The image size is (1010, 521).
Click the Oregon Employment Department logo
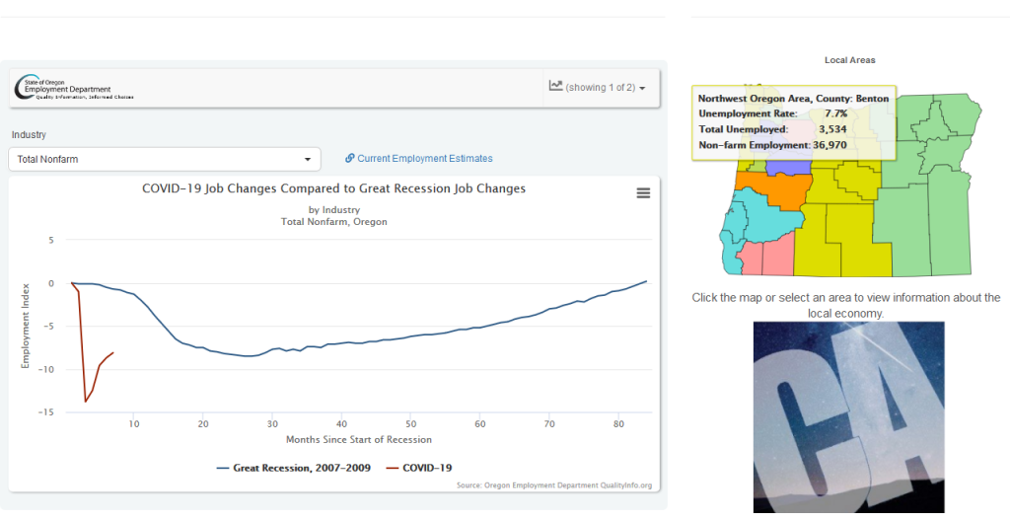click(x=74, y=90)
